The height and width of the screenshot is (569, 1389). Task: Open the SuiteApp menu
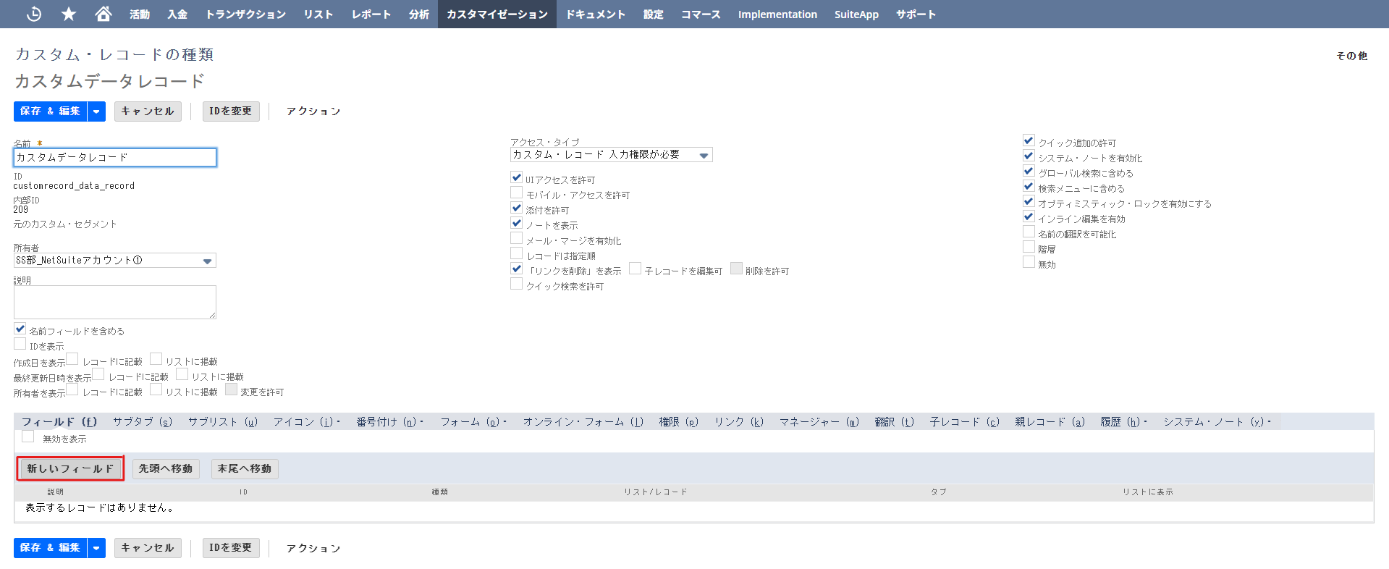coord(856,14)
